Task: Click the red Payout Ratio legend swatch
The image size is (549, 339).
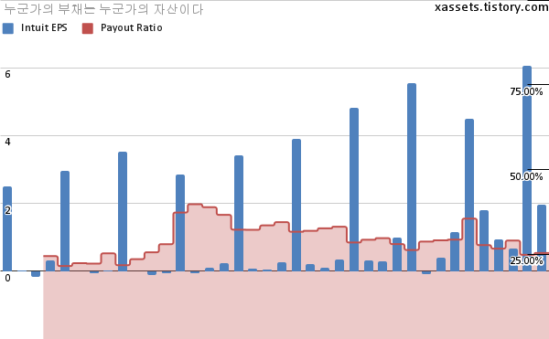Action: tap(88, 28)
